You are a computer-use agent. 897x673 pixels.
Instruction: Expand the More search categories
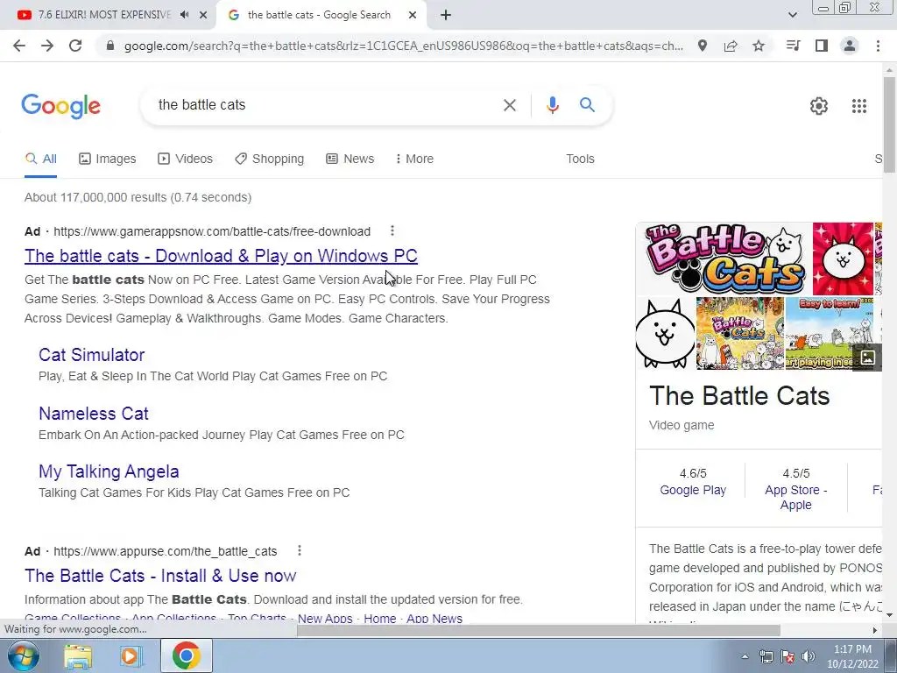(414, 159)
